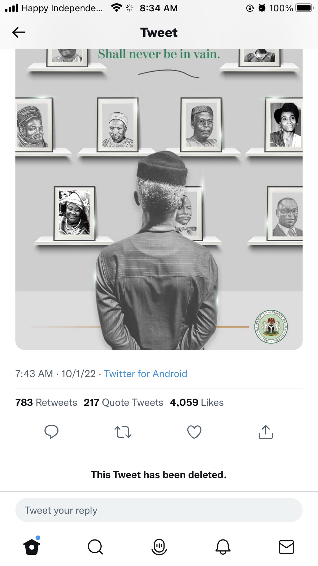Tap the Tweet header title
This screenshot has width=318, height=566.
(x=159, y=33)
